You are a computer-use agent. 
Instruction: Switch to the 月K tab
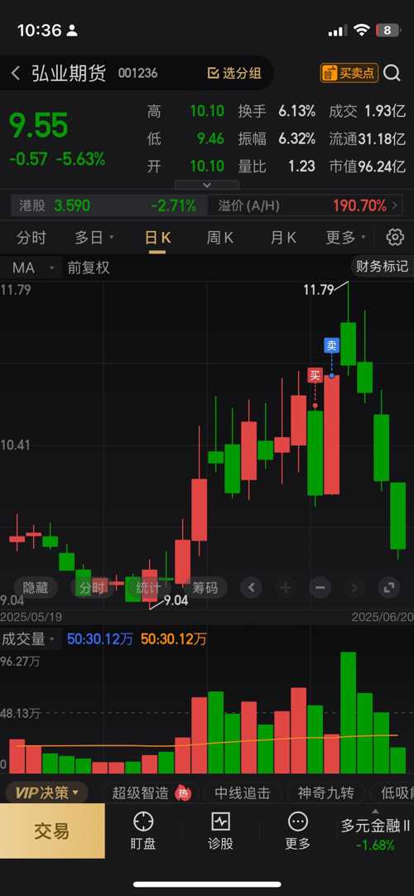pos(283,238)
